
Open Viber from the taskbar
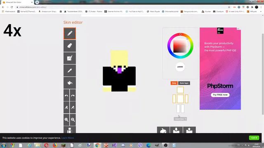(x=140, y=145)
